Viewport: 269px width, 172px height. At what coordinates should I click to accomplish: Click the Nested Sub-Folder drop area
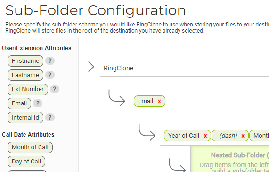click(230, 159)
